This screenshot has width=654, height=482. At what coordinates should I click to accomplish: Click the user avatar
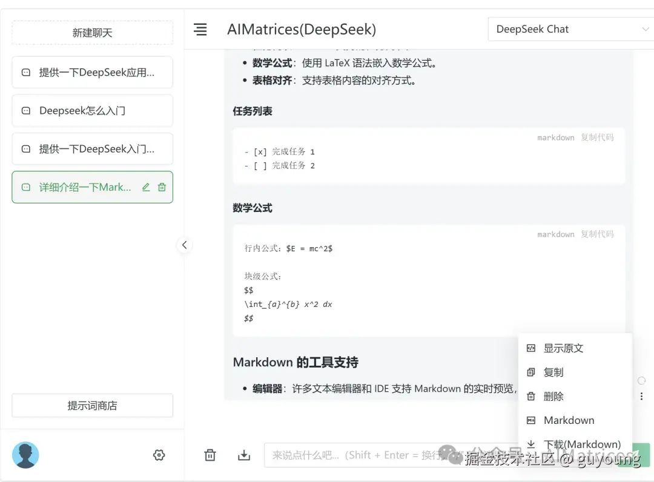tap(25, 455)
